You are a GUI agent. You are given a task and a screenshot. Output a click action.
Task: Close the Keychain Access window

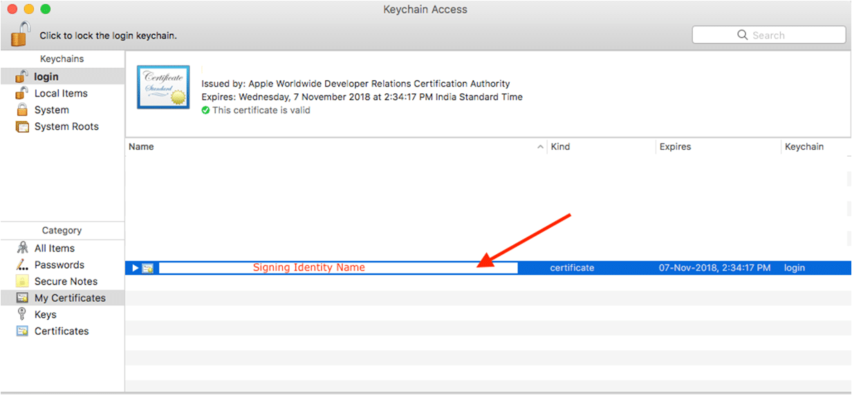[x=12, y=9]
